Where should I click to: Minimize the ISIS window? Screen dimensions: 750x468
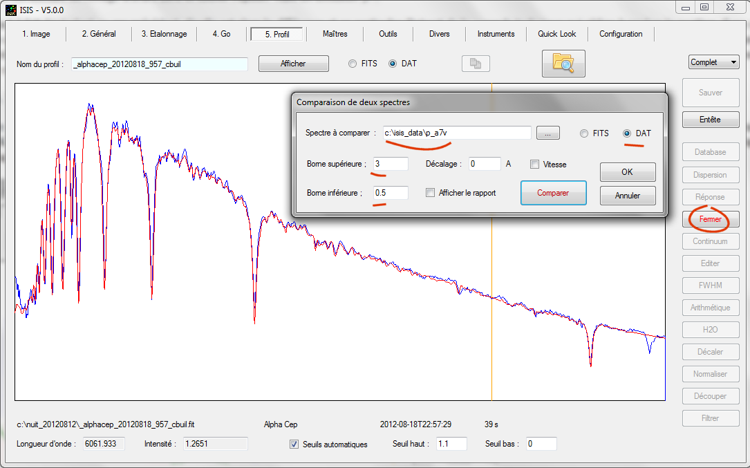click(686, 7)
